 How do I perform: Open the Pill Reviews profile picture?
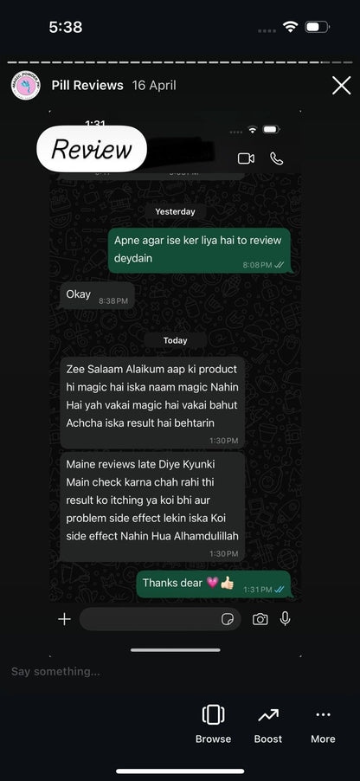[x=25, y=86]
